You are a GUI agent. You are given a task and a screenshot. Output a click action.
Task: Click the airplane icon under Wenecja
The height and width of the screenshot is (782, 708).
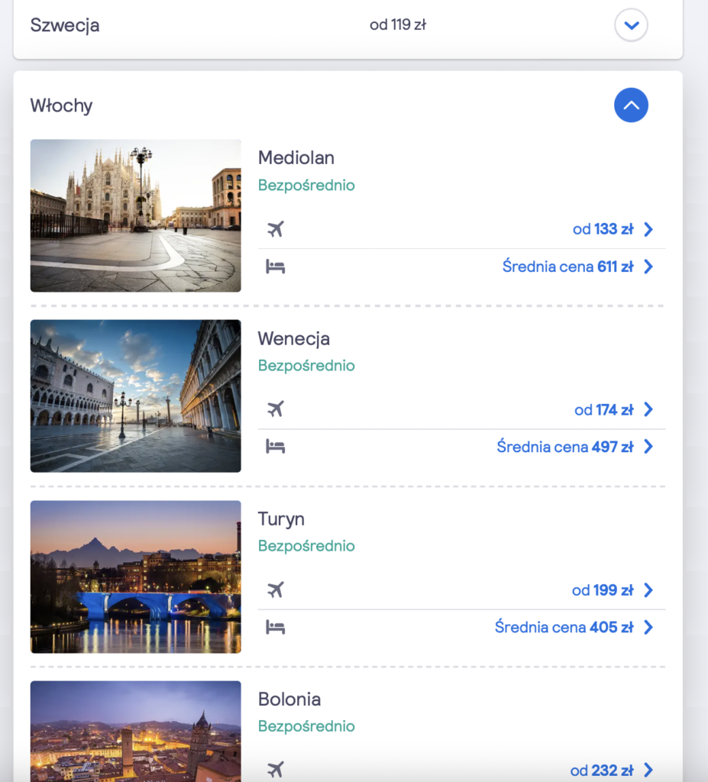pyautogui.click(x=276, y=409)
